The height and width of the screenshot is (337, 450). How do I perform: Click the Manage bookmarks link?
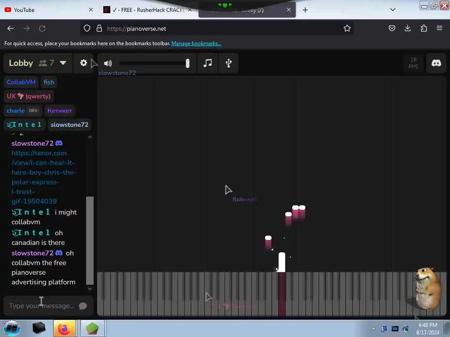[x=196, y=43]
